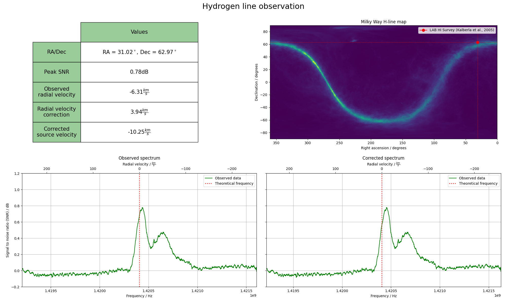Click the main peak in Observed spectrum
Image resolution: width=507 pixels, height=304 pixels.
(x=142, y=208)
